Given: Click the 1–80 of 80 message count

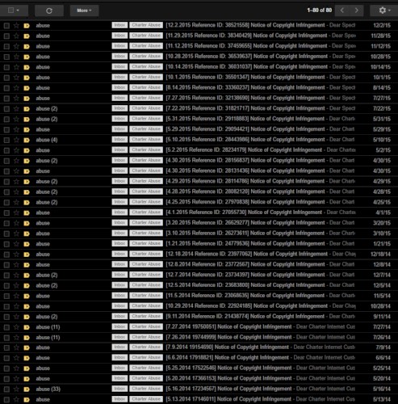Looking at the screenshot, I should (320, 11).
